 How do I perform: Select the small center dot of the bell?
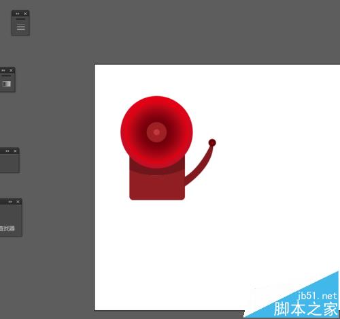(156, 132)
